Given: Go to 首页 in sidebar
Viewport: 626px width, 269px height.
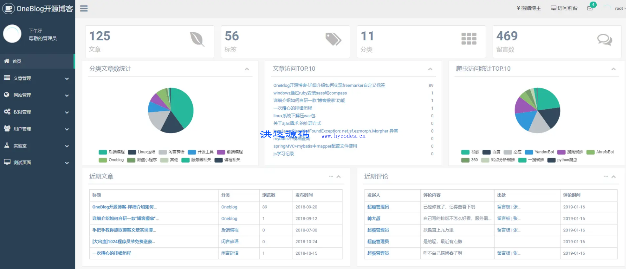Looking at the screenshot, I should click(x=37, y=61).
